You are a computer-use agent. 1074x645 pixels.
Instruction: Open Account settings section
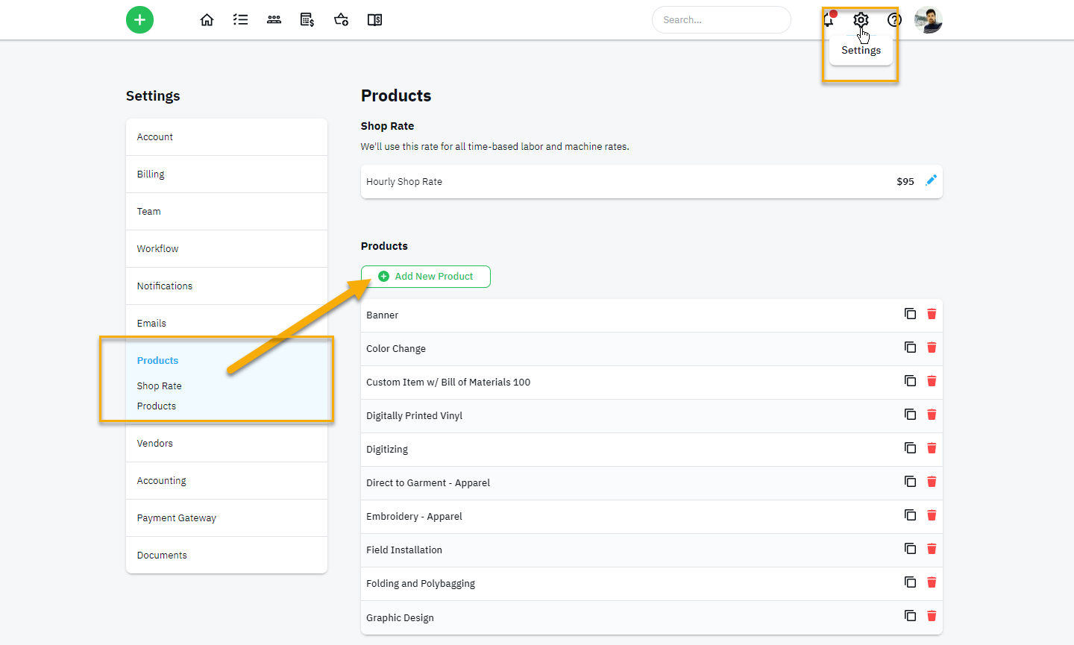(227, 137)
